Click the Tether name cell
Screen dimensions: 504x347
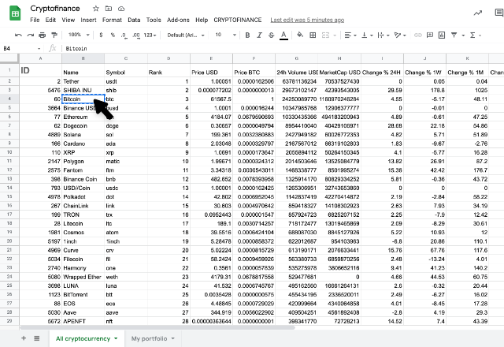[83, 81]
